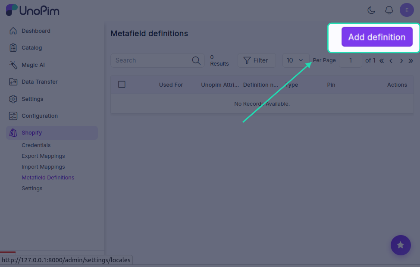Go to first page double-chevron
Image resolution: width=420 pixels, height=267 pixels.
pyautogui.click(x=382, y=61)
